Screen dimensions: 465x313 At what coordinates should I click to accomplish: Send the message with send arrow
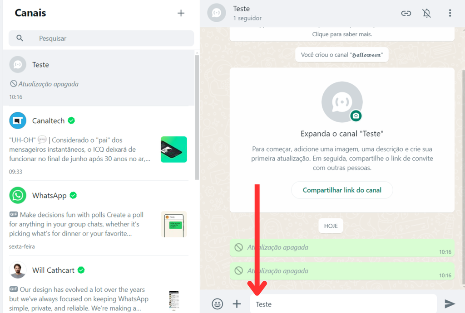(450, 304)
